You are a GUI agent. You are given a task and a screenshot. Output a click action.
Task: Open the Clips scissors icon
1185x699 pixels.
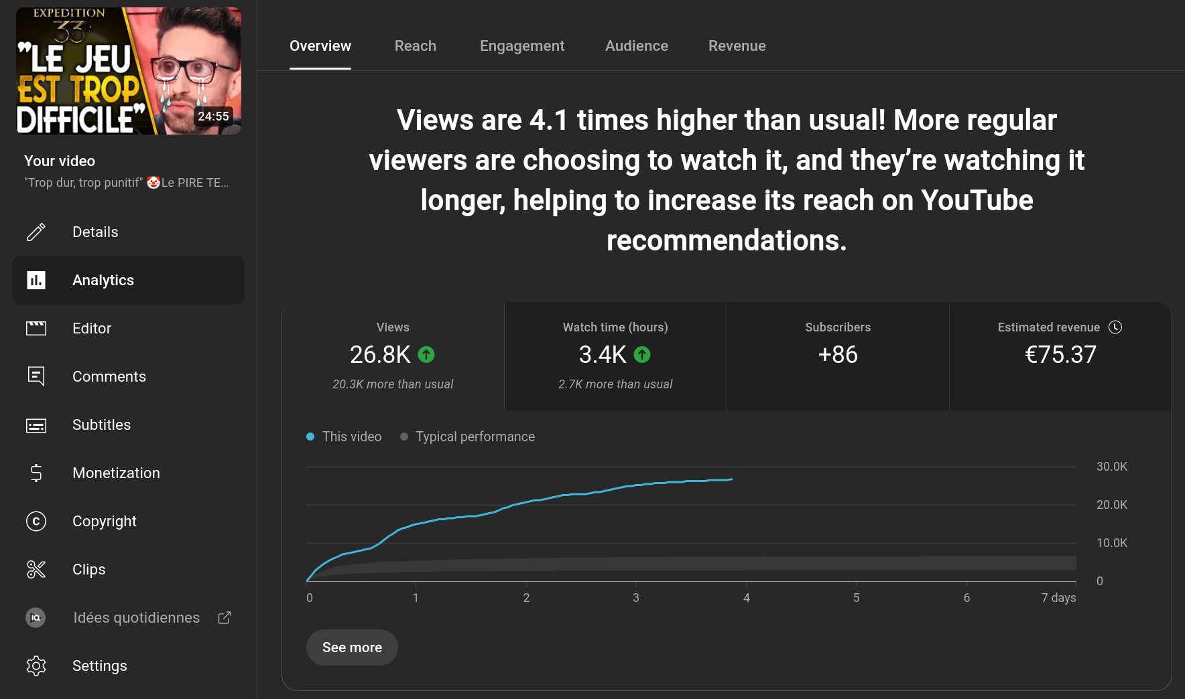36,569
